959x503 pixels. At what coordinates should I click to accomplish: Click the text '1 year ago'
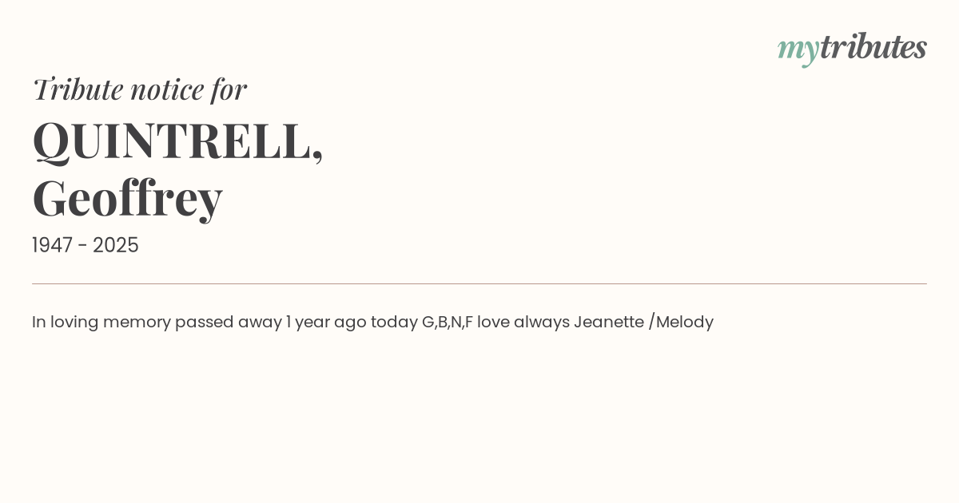coord(326,322)
